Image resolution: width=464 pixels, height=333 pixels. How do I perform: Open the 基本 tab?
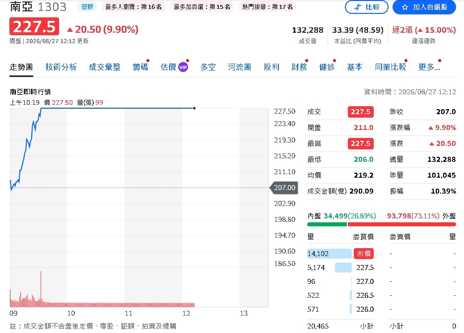tap(355, 67)
